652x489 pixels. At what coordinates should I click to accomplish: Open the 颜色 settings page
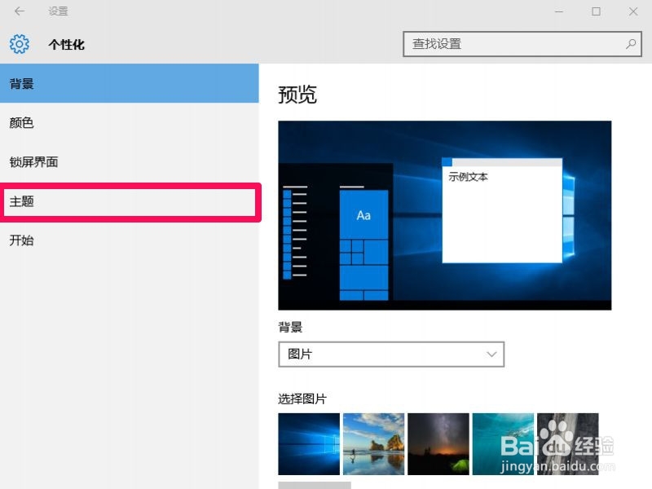pos(130,123)
